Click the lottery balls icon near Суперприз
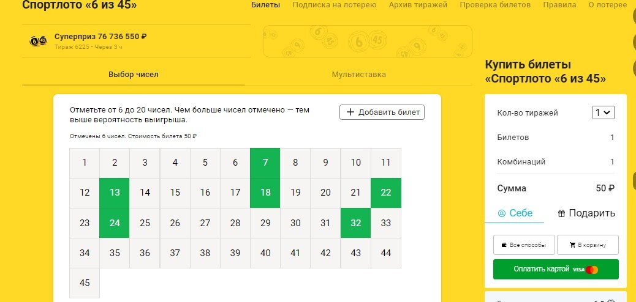This screenshot has width=636, height=302. click(x=39, y=40)
